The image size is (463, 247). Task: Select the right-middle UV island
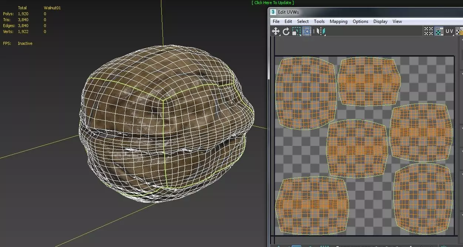(421, 132)
